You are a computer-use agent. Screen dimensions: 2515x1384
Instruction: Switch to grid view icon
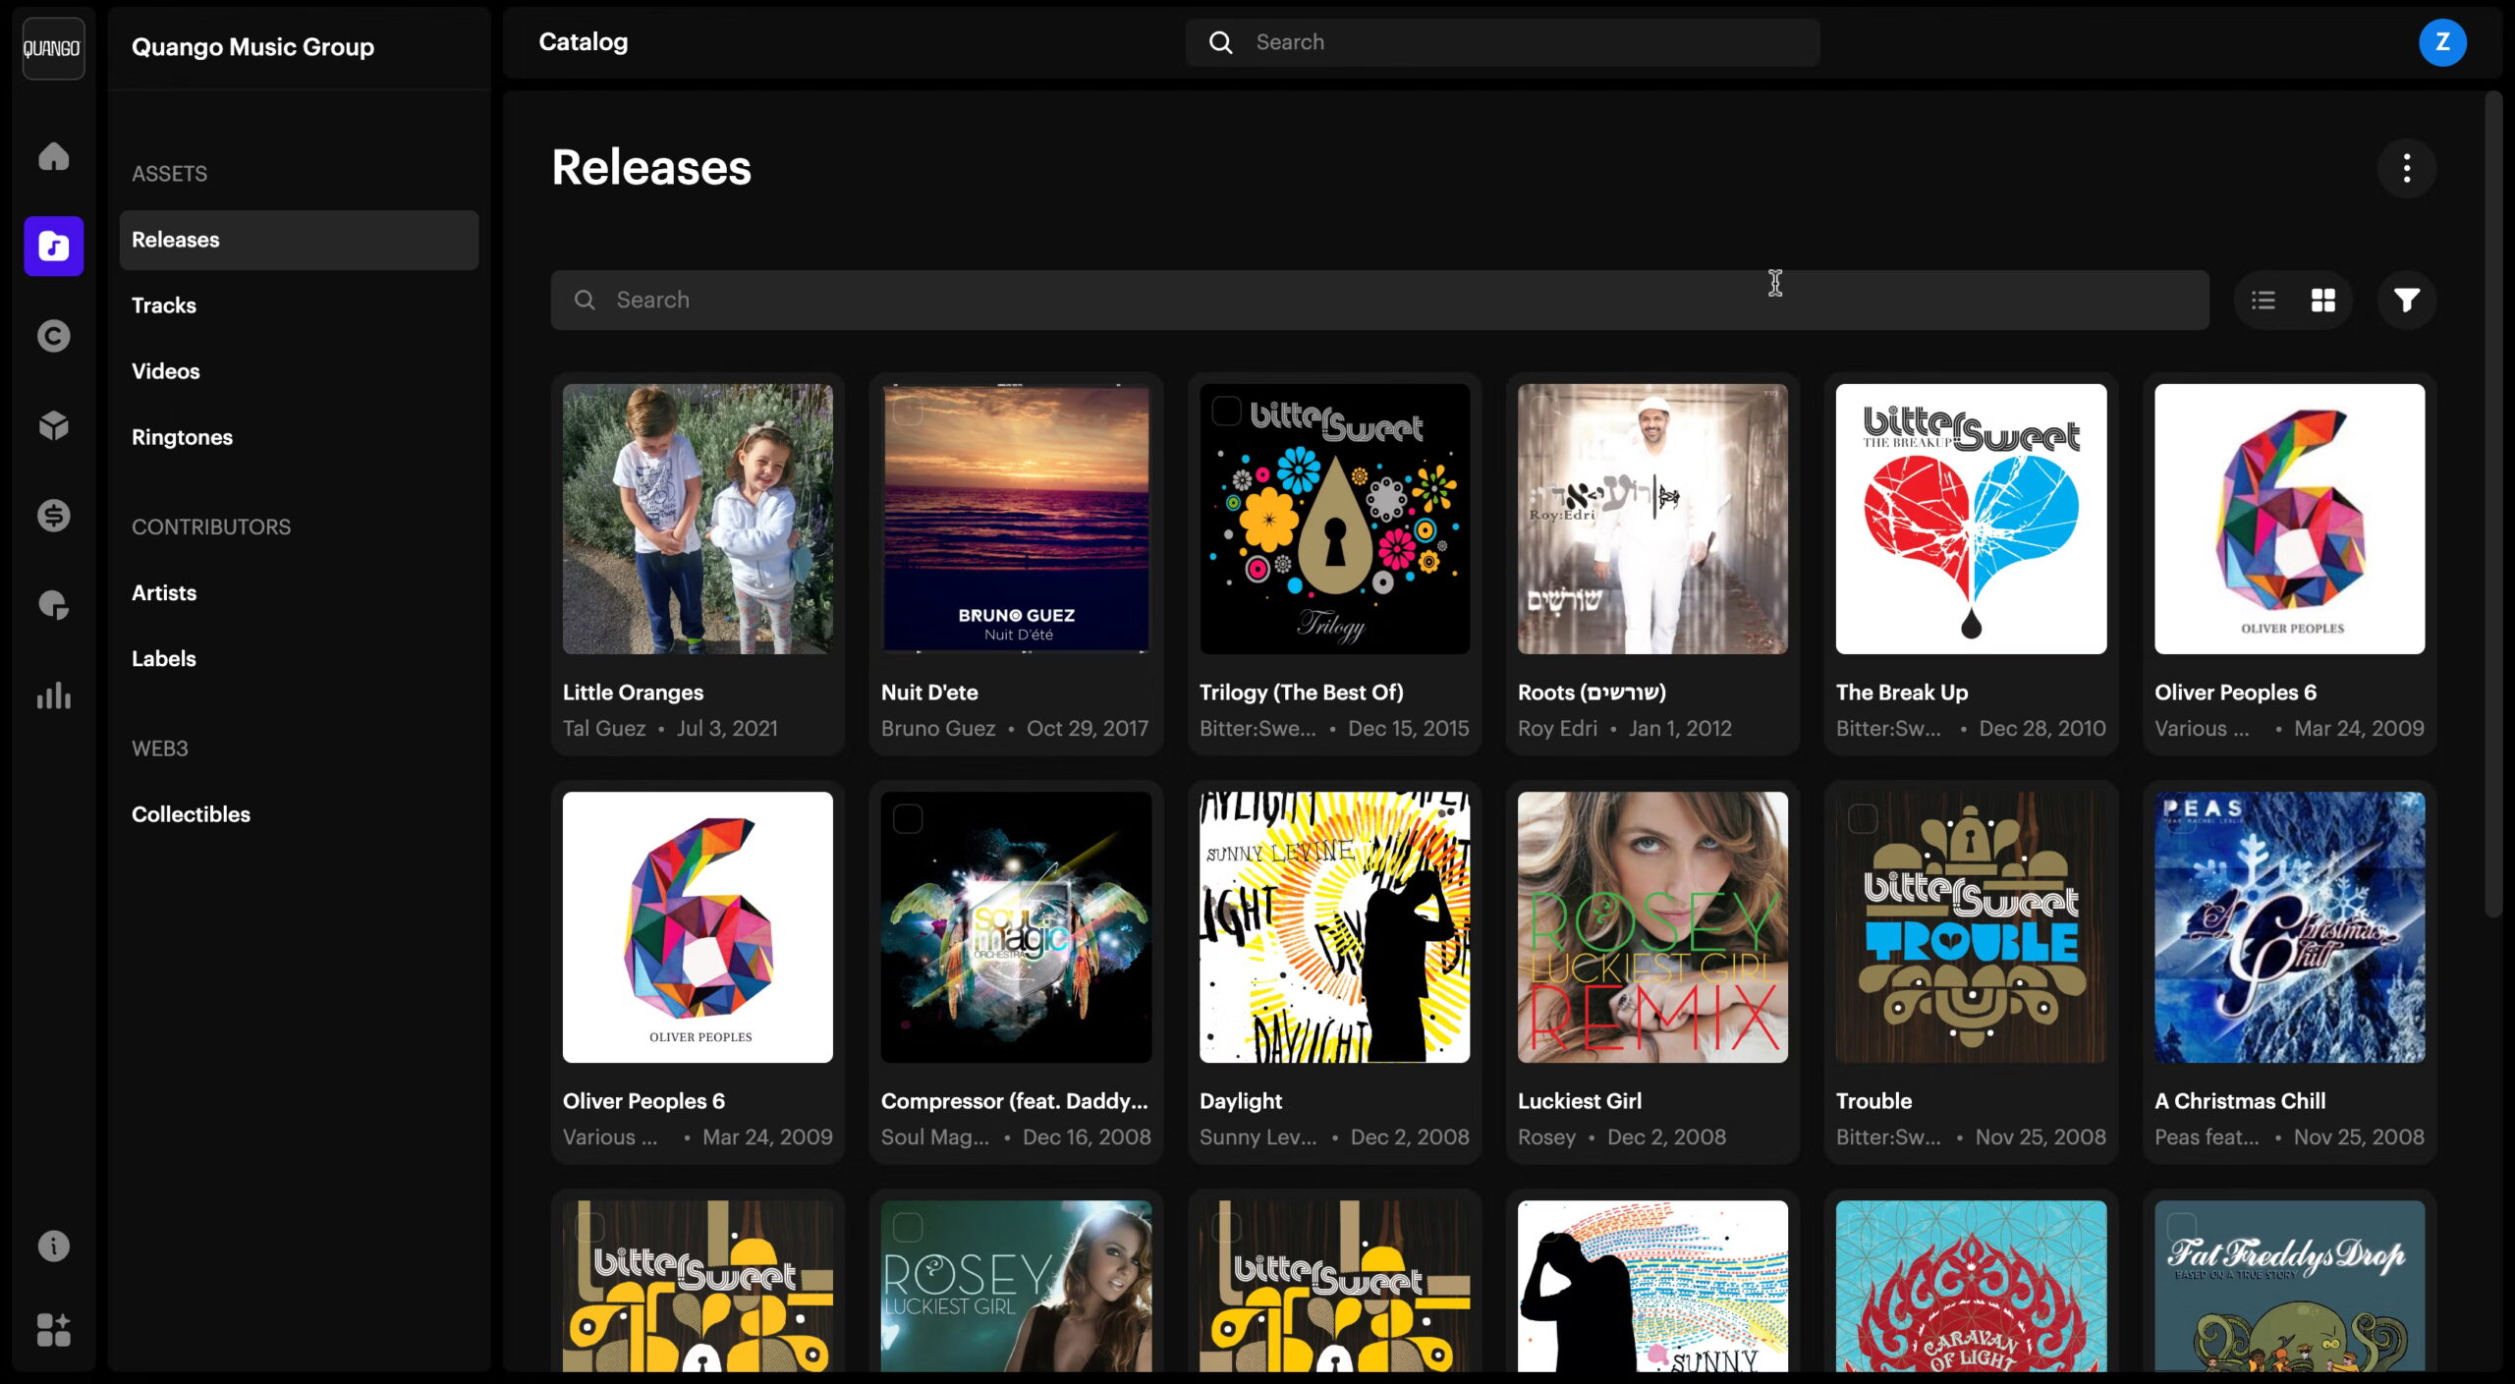click(x=2322, y=300)
